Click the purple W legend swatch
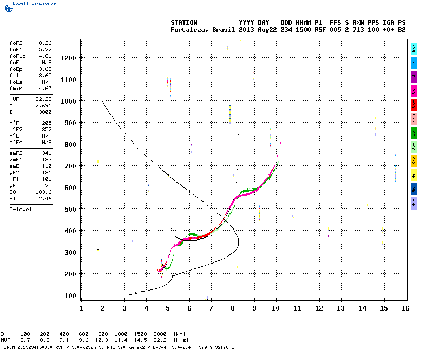Viewport: 433px width, 351px height. pyautogui.click(x=414, y=76)
